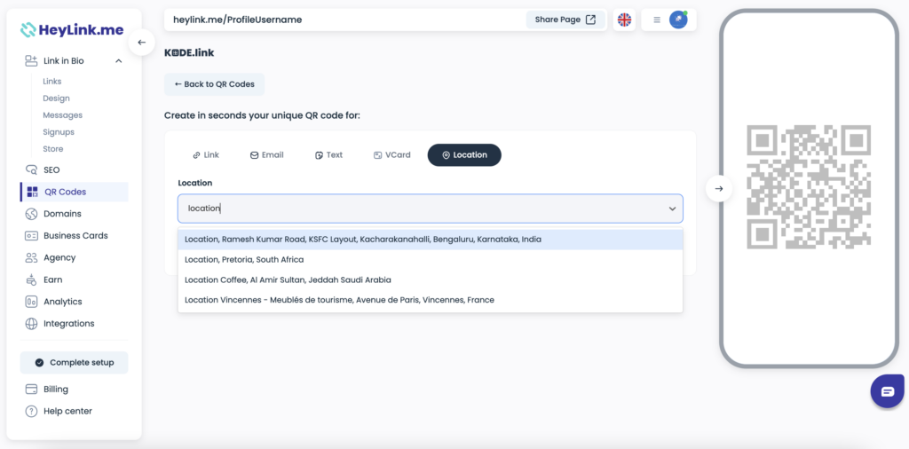Screen dimensions: 909x449
Task: Open the Messages sub-item
Action: 63,115
